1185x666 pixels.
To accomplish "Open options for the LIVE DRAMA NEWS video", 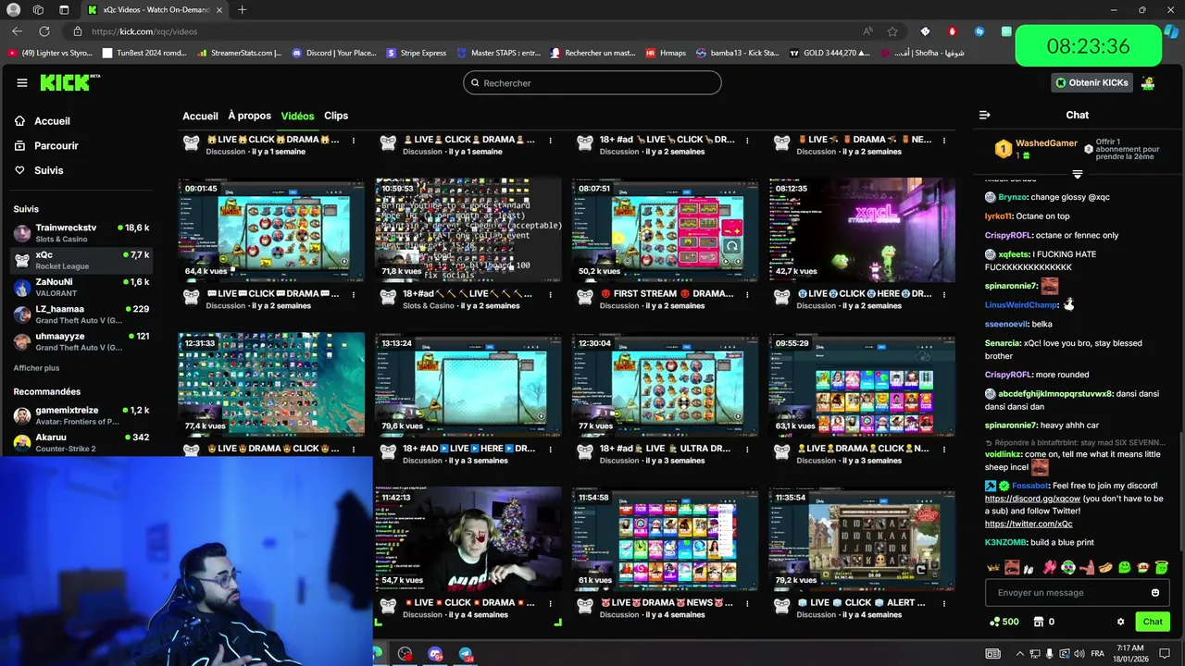I will [748, 603].
